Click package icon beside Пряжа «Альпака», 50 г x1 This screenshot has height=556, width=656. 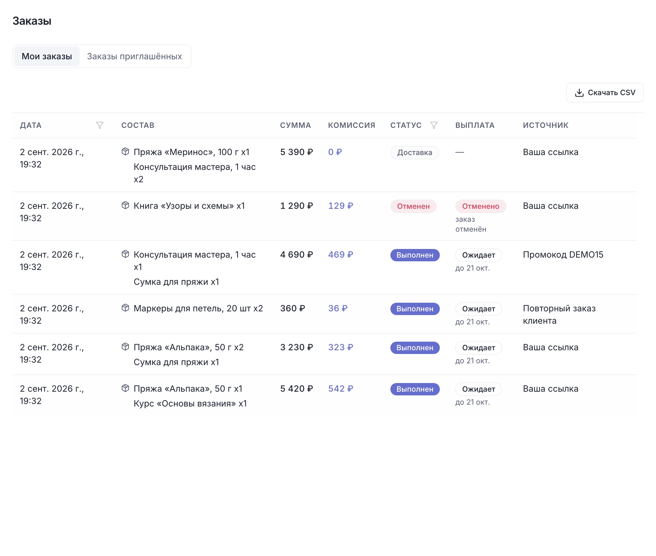(x=125, y=388)
